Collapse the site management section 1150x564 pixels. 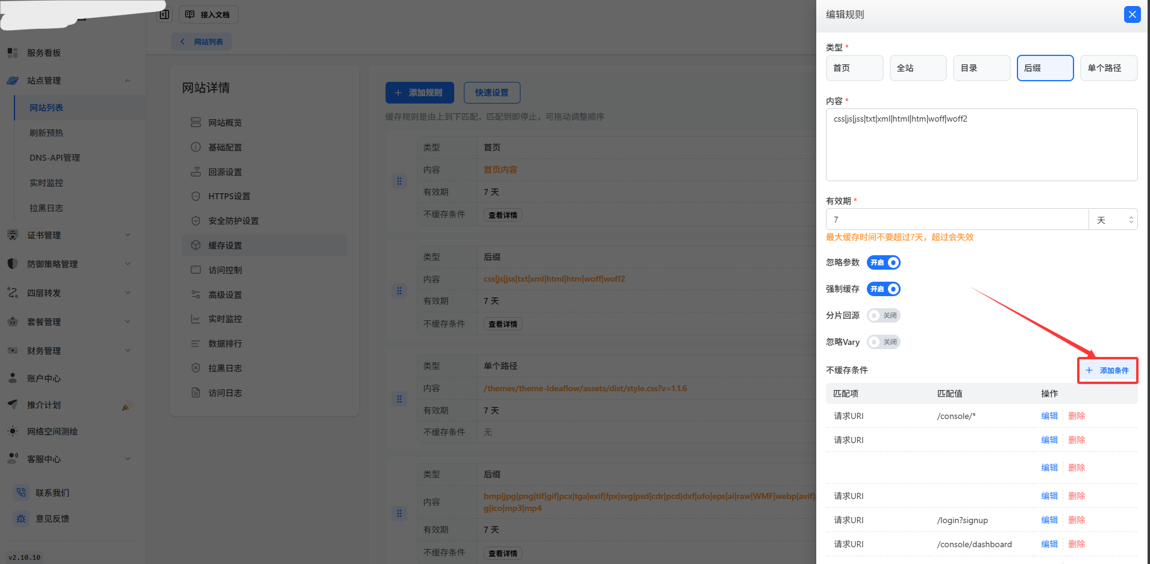[127, 81]
